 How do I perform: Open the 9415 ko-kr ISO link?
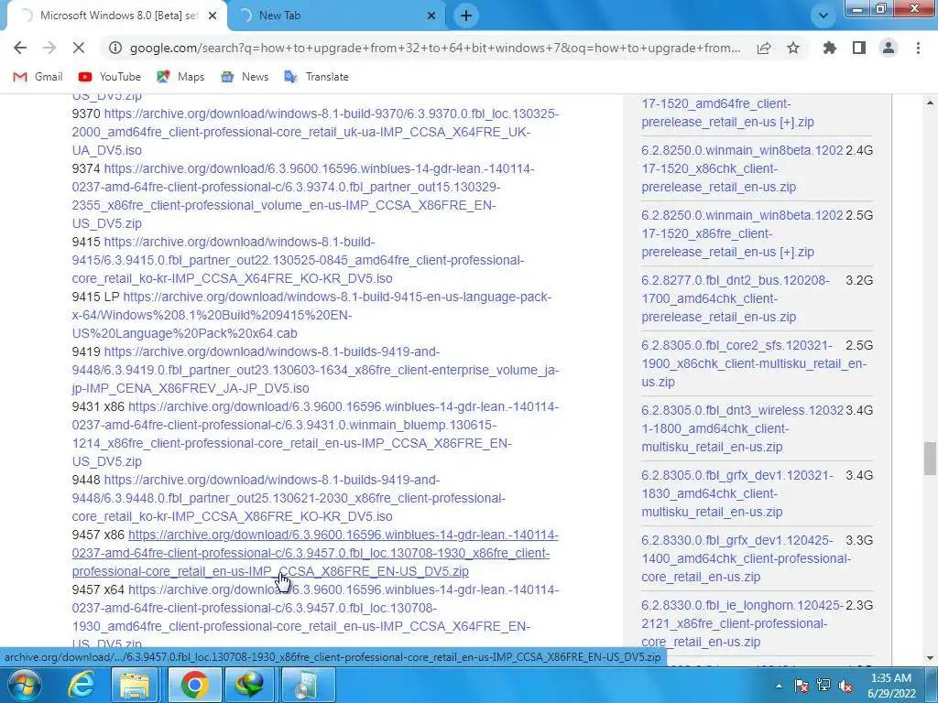[298, 260]
